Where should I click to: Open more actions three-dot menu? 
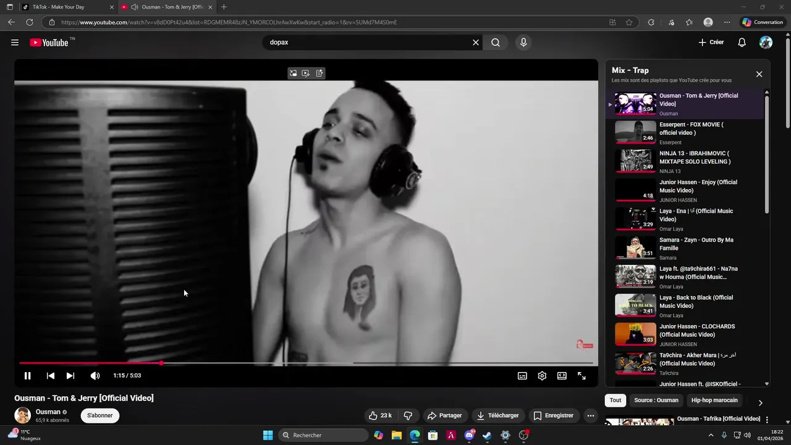pyautogui.click(x=591, y=415)
